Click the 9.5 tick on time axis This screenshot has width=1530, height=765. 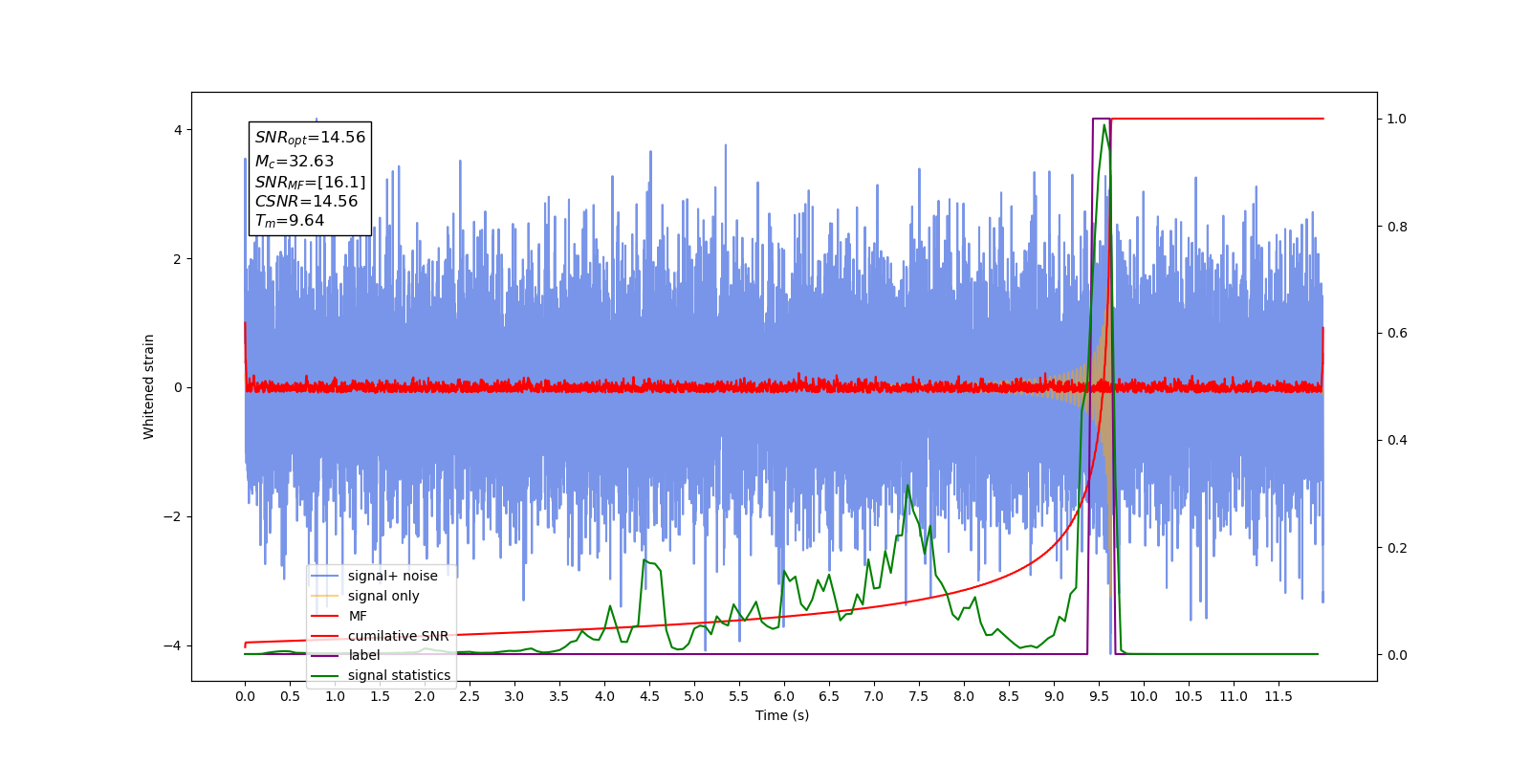tap(1099, 696)
